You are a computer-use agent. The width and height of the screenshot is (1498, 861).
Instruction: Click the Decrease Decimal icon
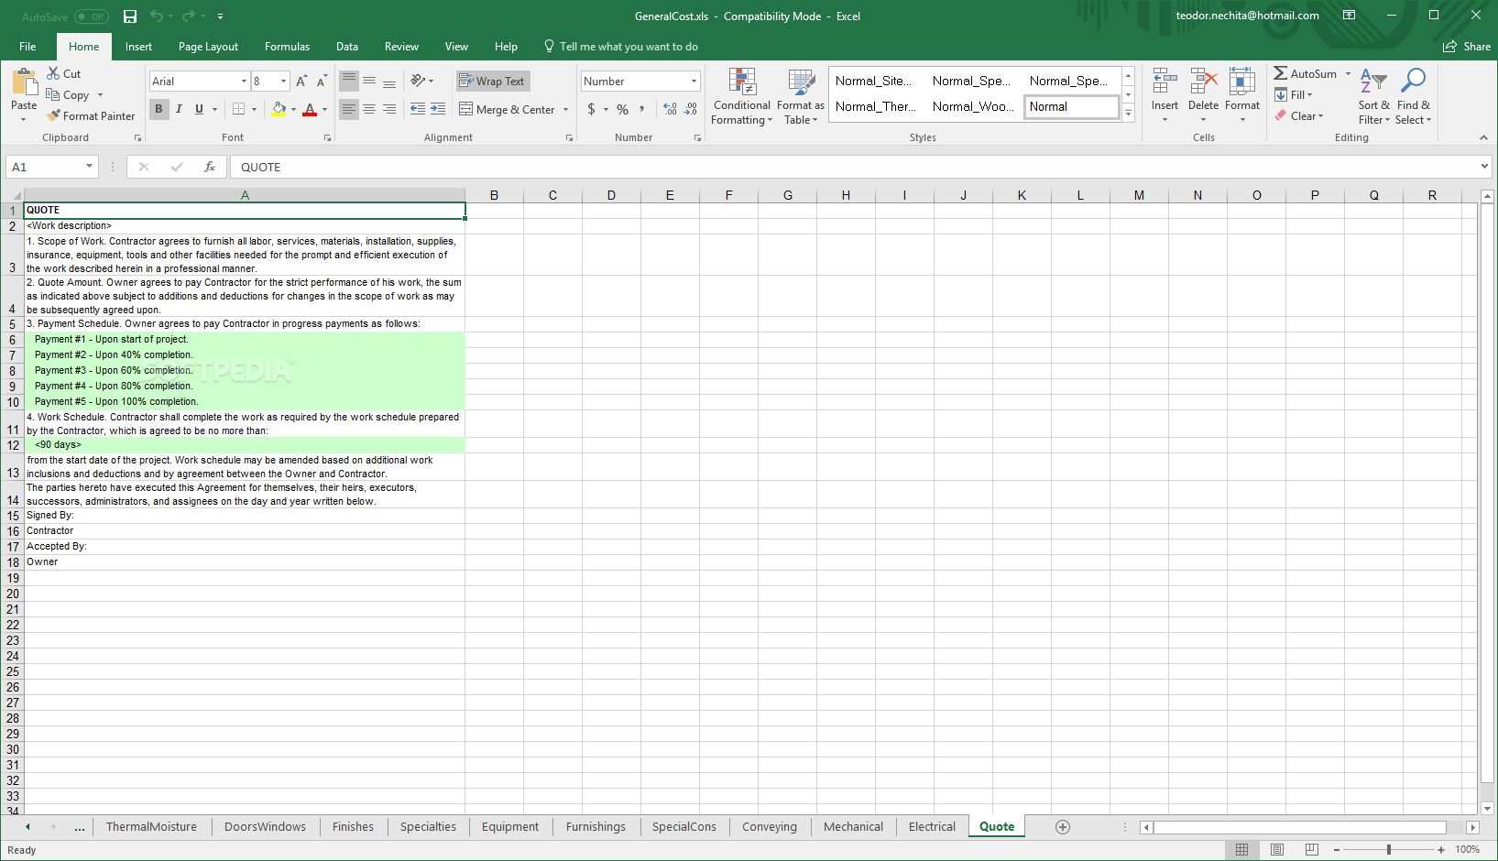click(691, 109)
